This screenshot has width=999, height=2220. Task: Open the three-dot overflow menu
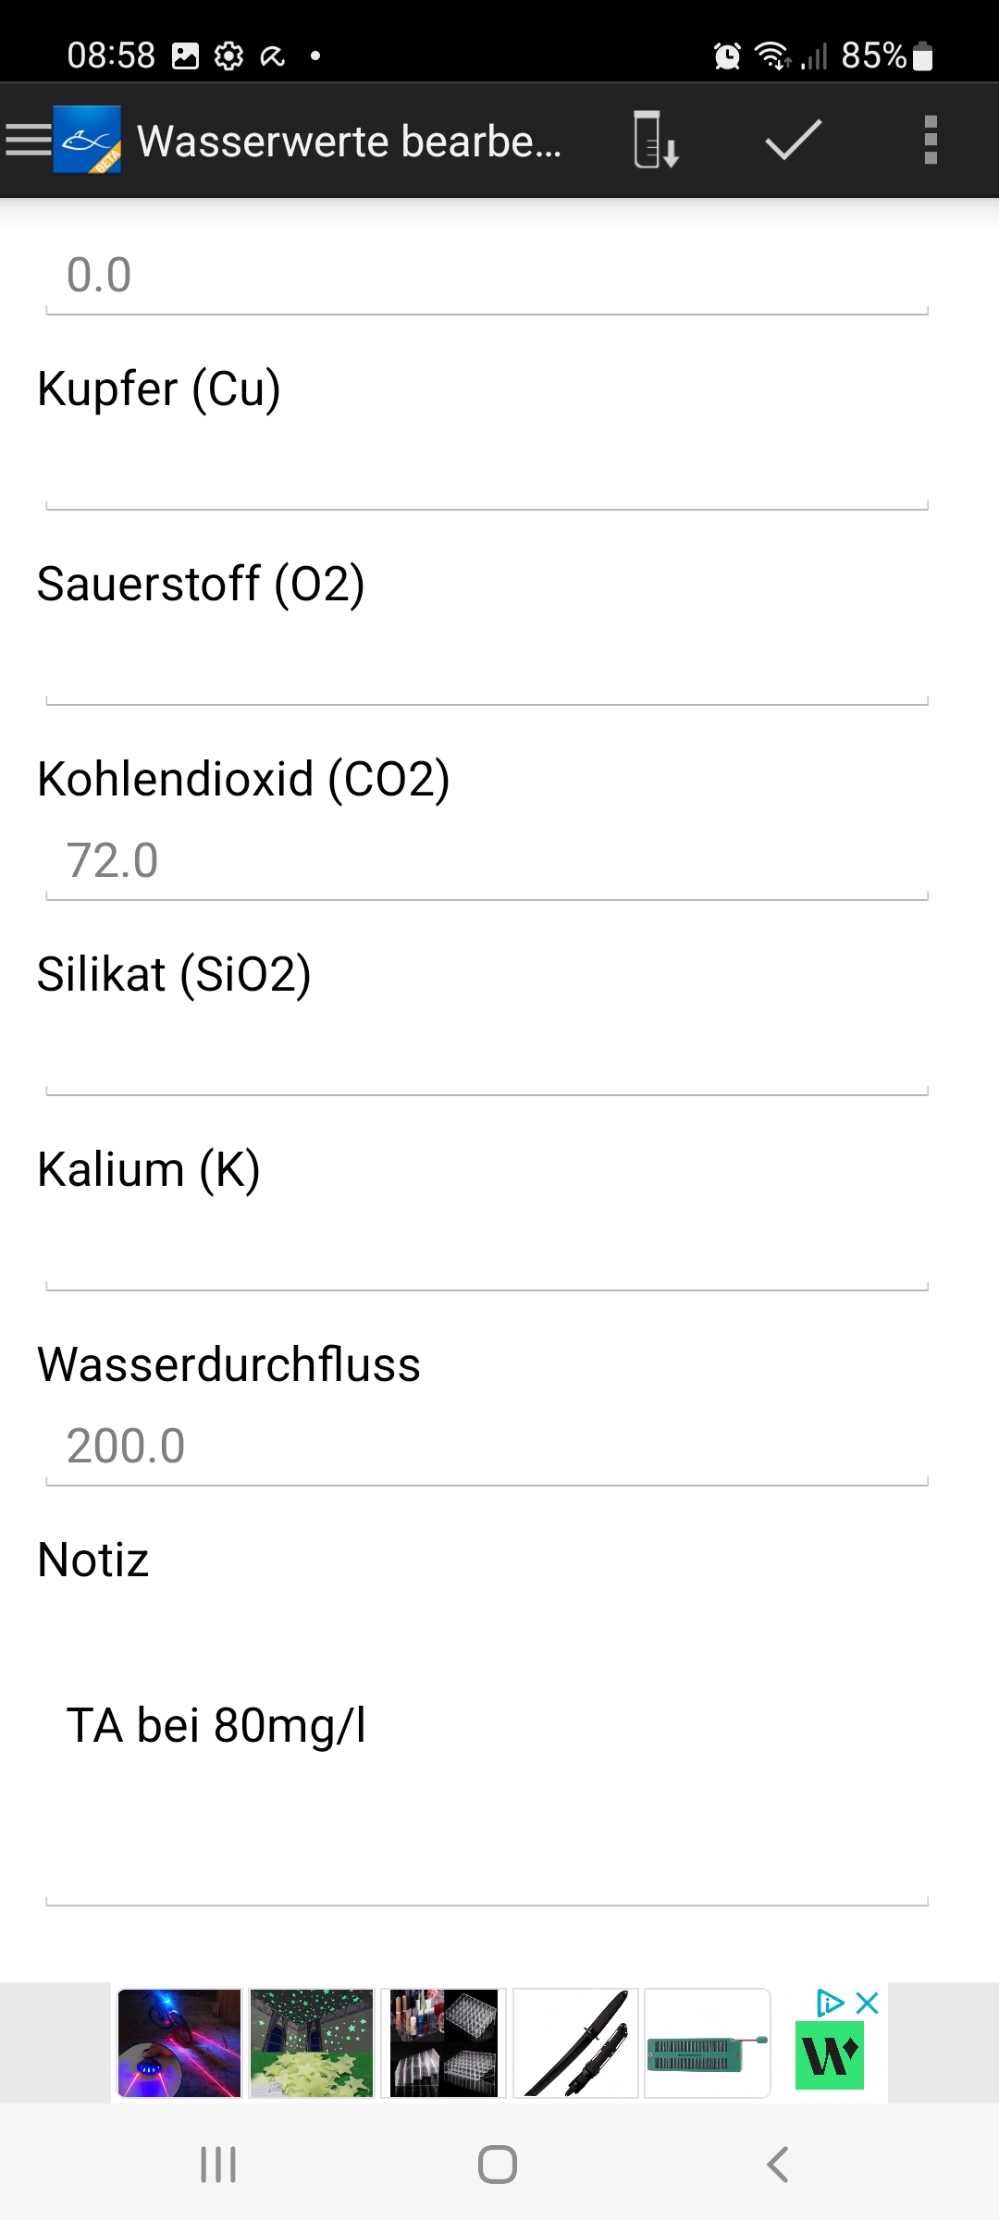point(931,141)
